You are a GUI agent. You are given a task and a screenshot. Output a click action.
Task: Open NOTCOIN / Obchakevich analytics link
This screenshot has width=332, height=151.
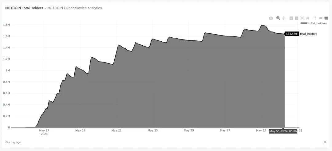[x=74, y=8]
